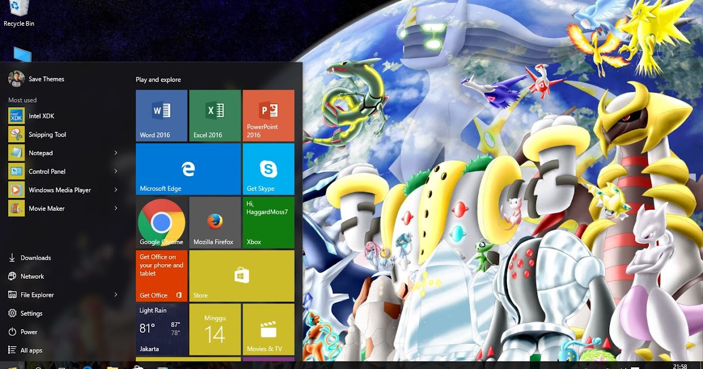The image size is (703, 369).
Task: Click the Save Themes user account avatar
Action: point(16,78)
